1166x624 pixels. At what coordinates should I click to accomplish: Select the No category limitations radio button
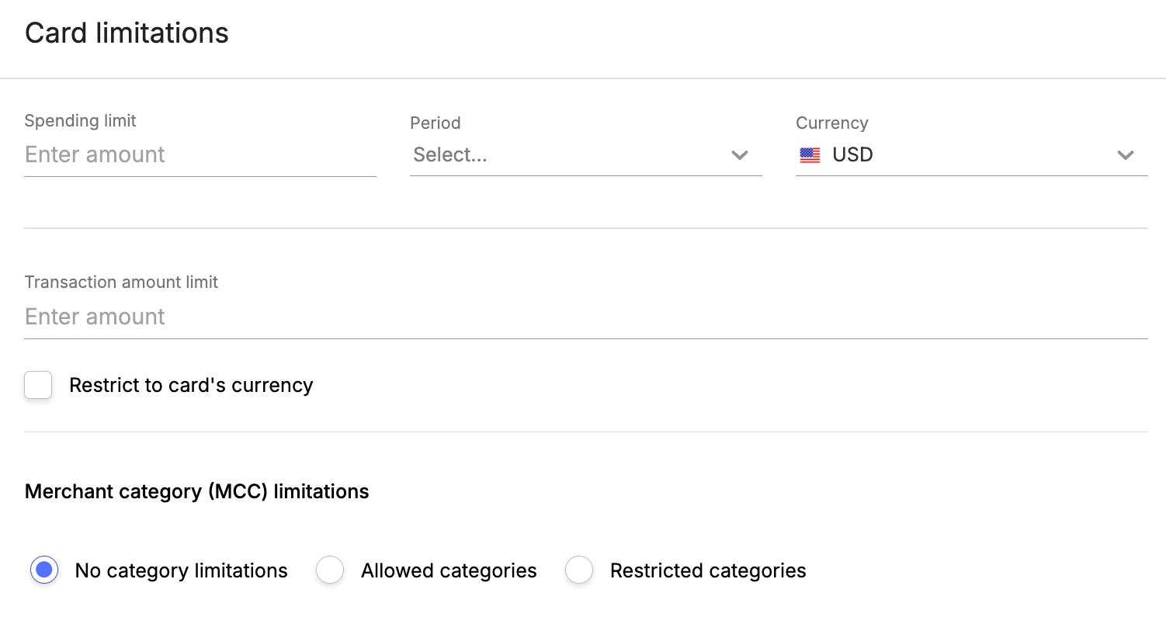(44, 570)
